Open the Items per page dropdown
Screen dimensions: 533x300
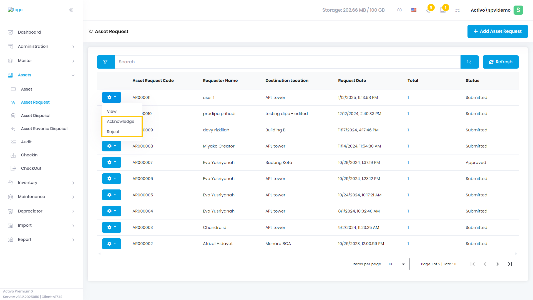coord(396,264)
